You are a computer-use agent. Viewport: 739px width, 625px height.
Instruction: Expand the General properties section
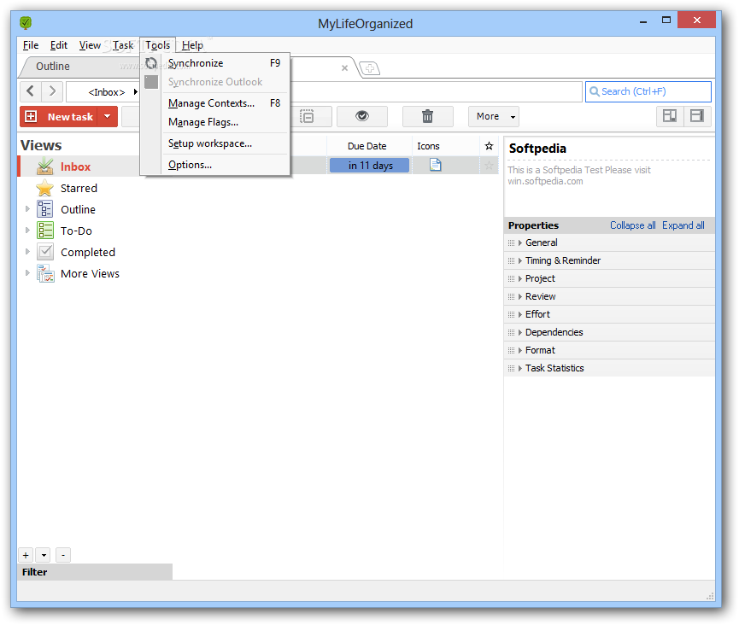pos(519,243)
